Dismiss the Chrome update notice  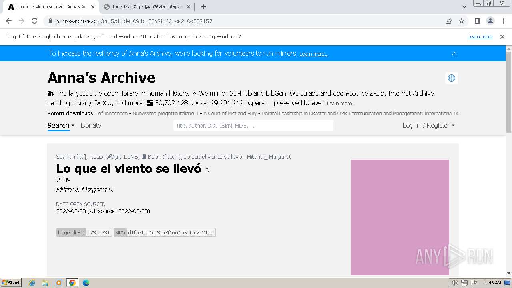point(502,37)
